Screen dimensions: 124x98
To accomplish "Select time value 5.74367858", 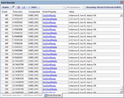I will pyautogui.click(x=17, y=30).
